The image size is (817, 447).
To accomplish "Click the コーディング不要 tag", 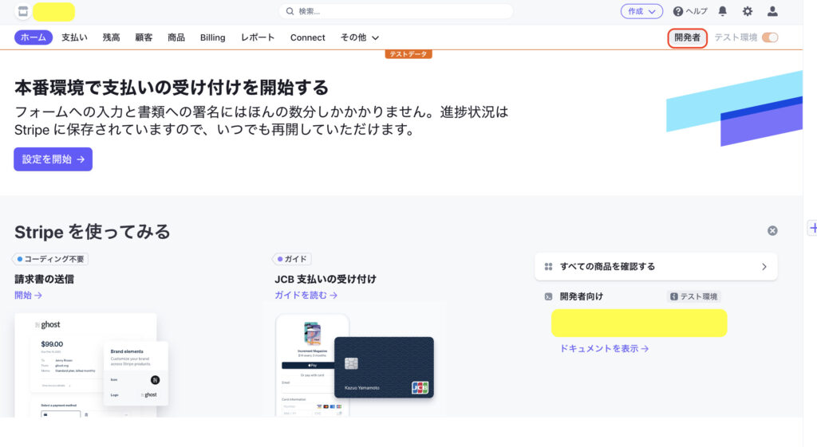I will 51,259.
